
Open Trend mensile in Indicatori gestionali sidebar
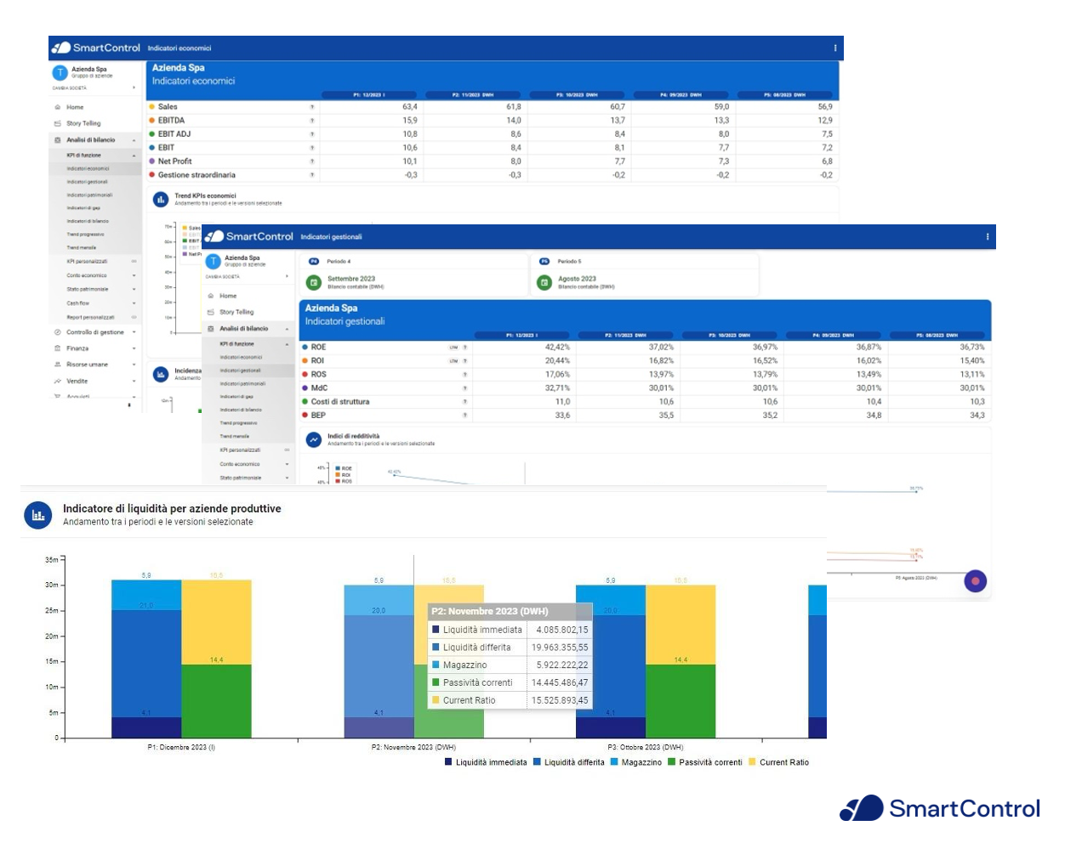click(234, 436)
